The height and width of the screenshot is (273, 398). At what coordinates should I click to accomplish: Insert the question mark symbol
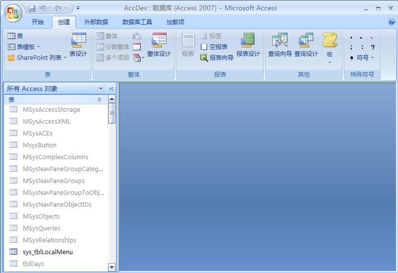click(x=373, y=47)
